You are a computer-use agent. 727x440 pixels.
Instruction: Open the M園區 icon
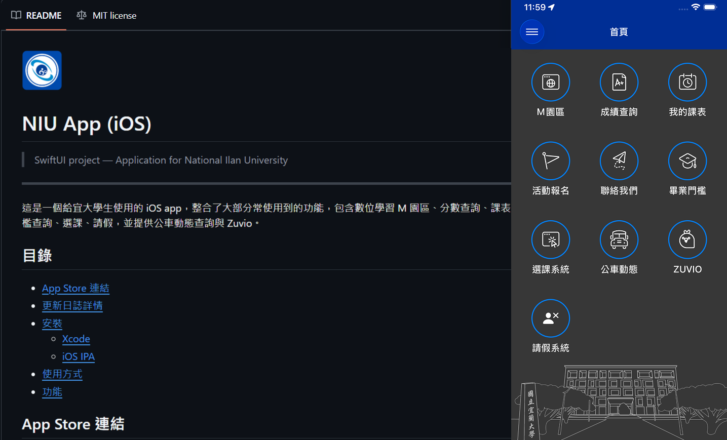550,82
